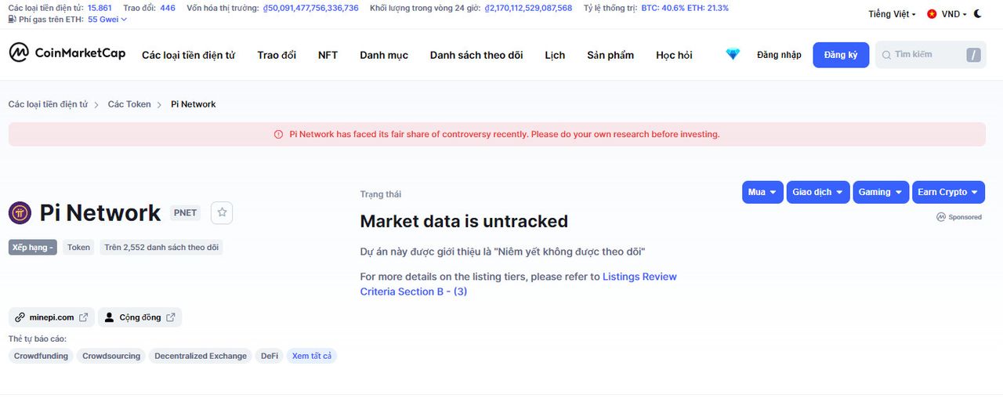The width and height of the screenshot is (1003, 413).
Task: Click Xem tất cả tags link
Action: click(x=312, y=356)
